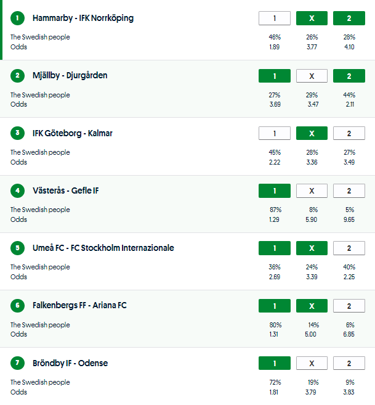
Task: Deselect draw (X) for Hammarby - IFK Norrköping
Action: coord(312,18)
